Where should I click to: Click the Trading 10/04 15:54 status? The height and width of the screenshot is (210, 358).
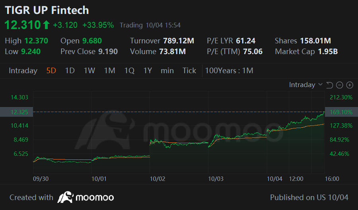[150, 25]
